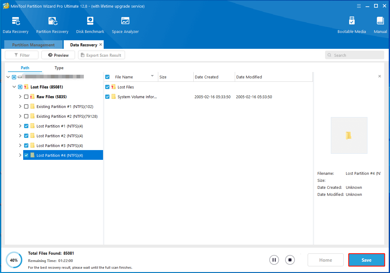Click the MiniTool app logo in title bar
This screenshot has height=273, width=390.
pyautogui.click(x=6, y=6)
